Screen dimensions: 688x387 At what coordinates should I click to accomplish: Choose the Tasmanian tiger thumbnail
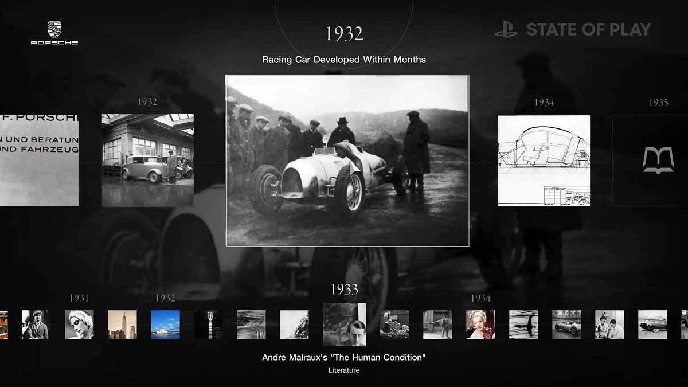click(x=437, y=325)
